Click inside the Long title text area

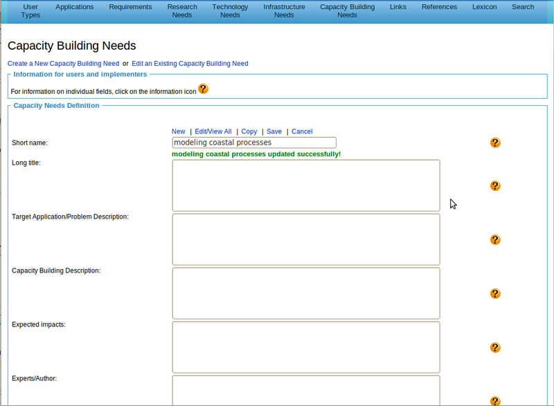pos(305,185)
